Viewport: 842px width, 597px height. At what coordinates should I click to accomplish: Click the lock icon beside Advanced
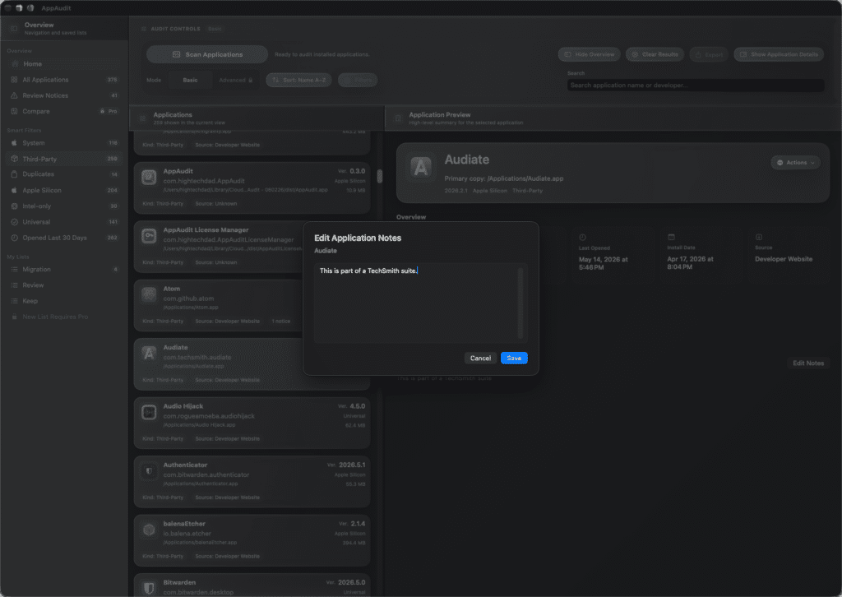click(250, 80)
